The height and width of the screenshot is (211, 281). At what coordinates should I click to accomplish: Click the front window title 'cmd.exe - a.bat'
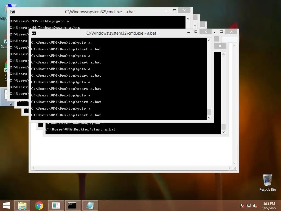point(121,33)
